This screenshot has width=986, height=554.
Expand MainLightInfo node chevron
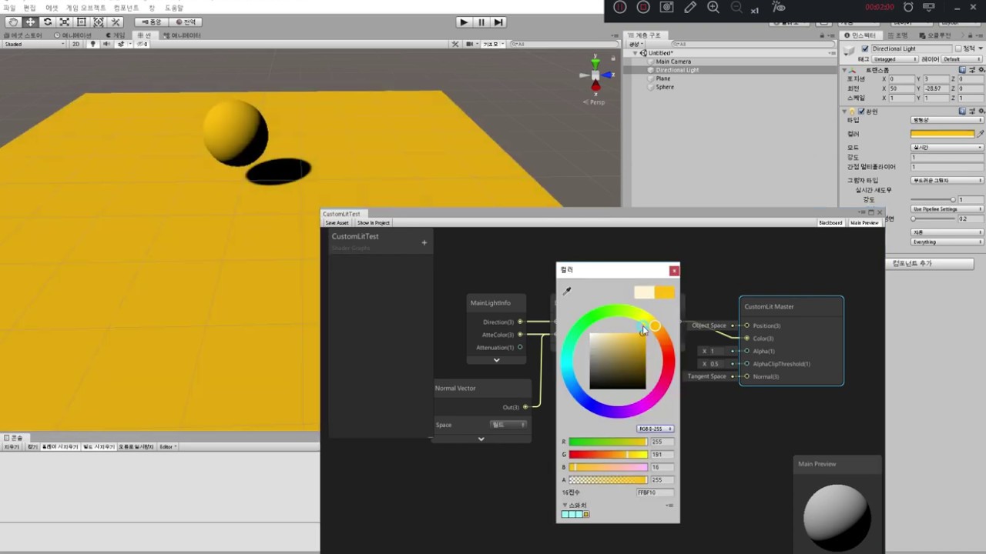coord(497,359)
